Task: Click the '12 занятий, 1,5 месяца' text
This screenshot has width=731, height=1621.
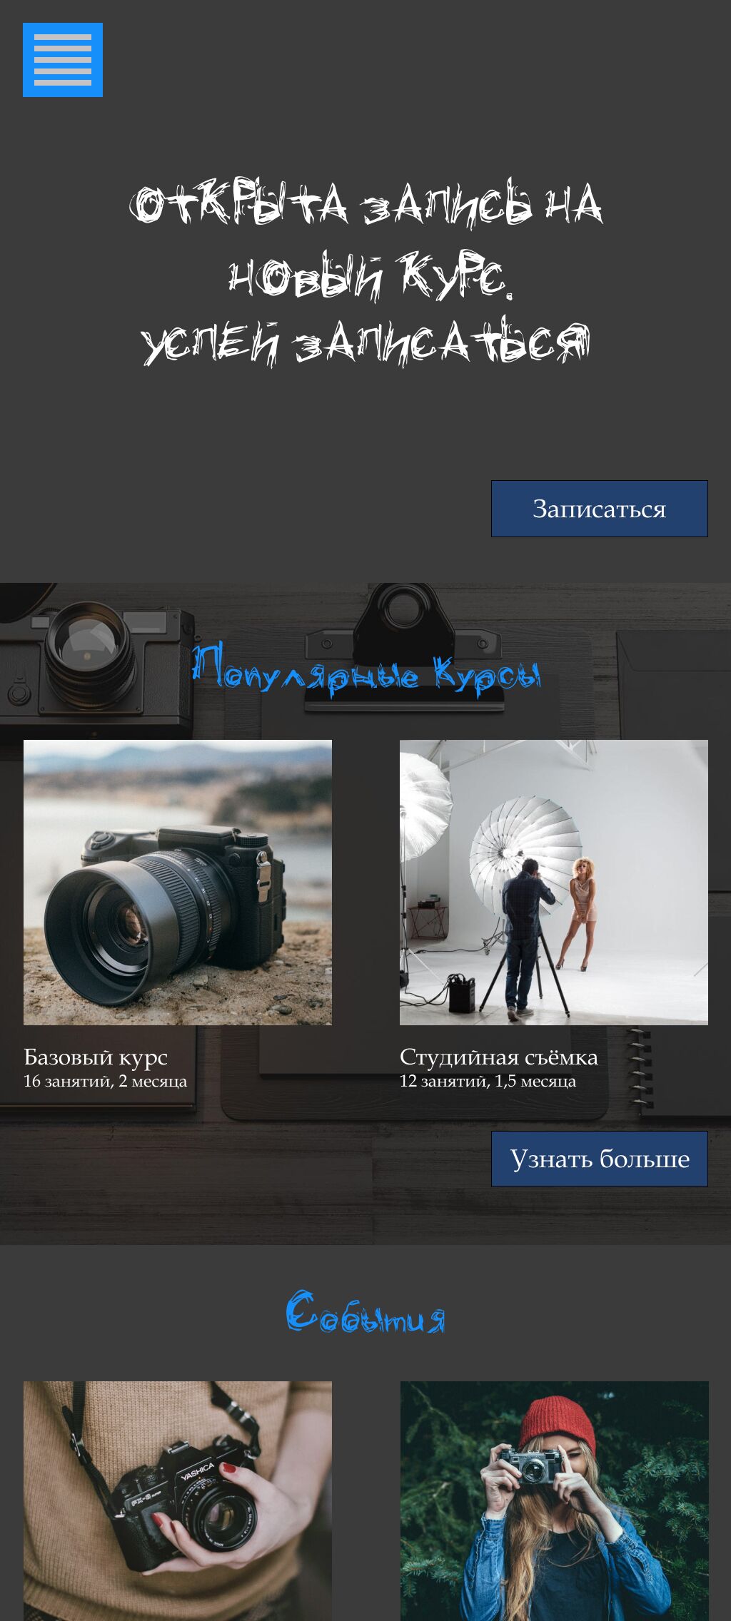Action: click(488, 1082)
